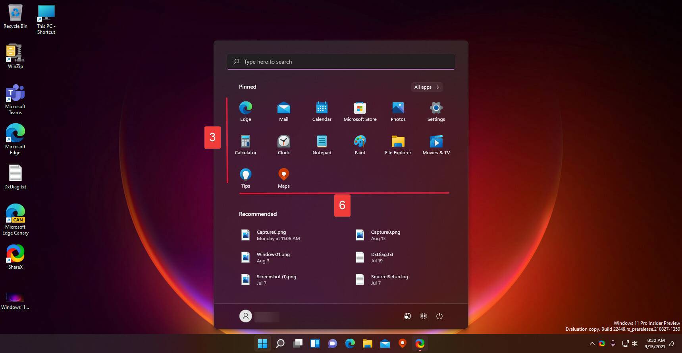Click the Power button in Start menu

439,316
